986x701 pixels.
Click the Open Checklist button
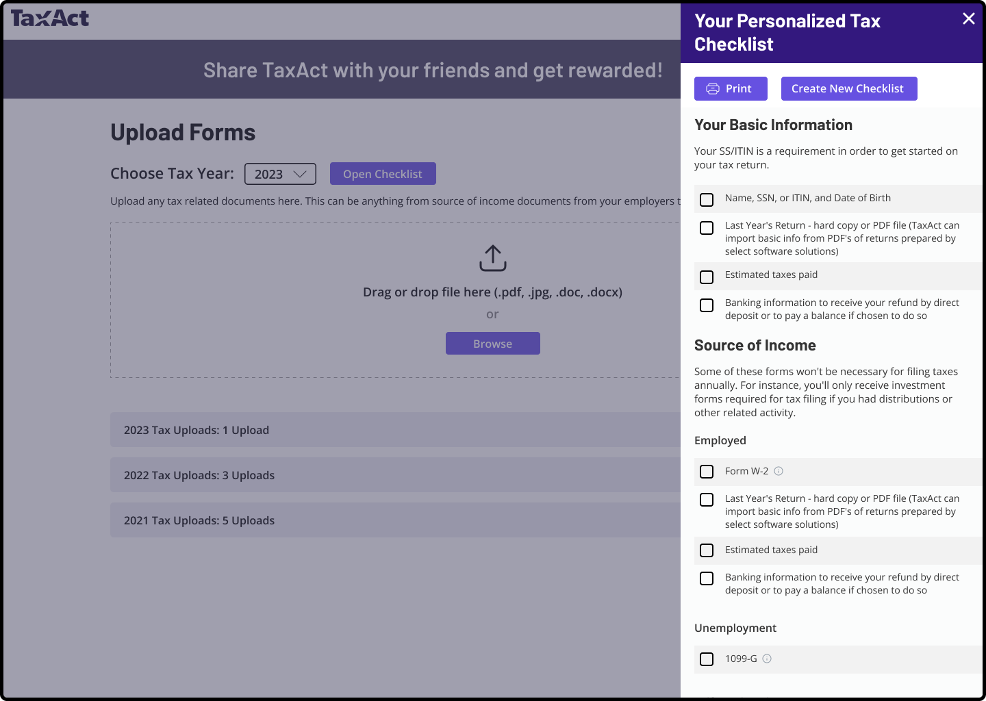click(x=383, y=174)
